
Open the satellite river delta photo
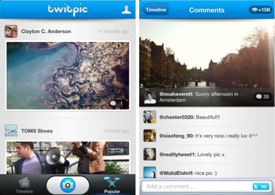(68, 76)
